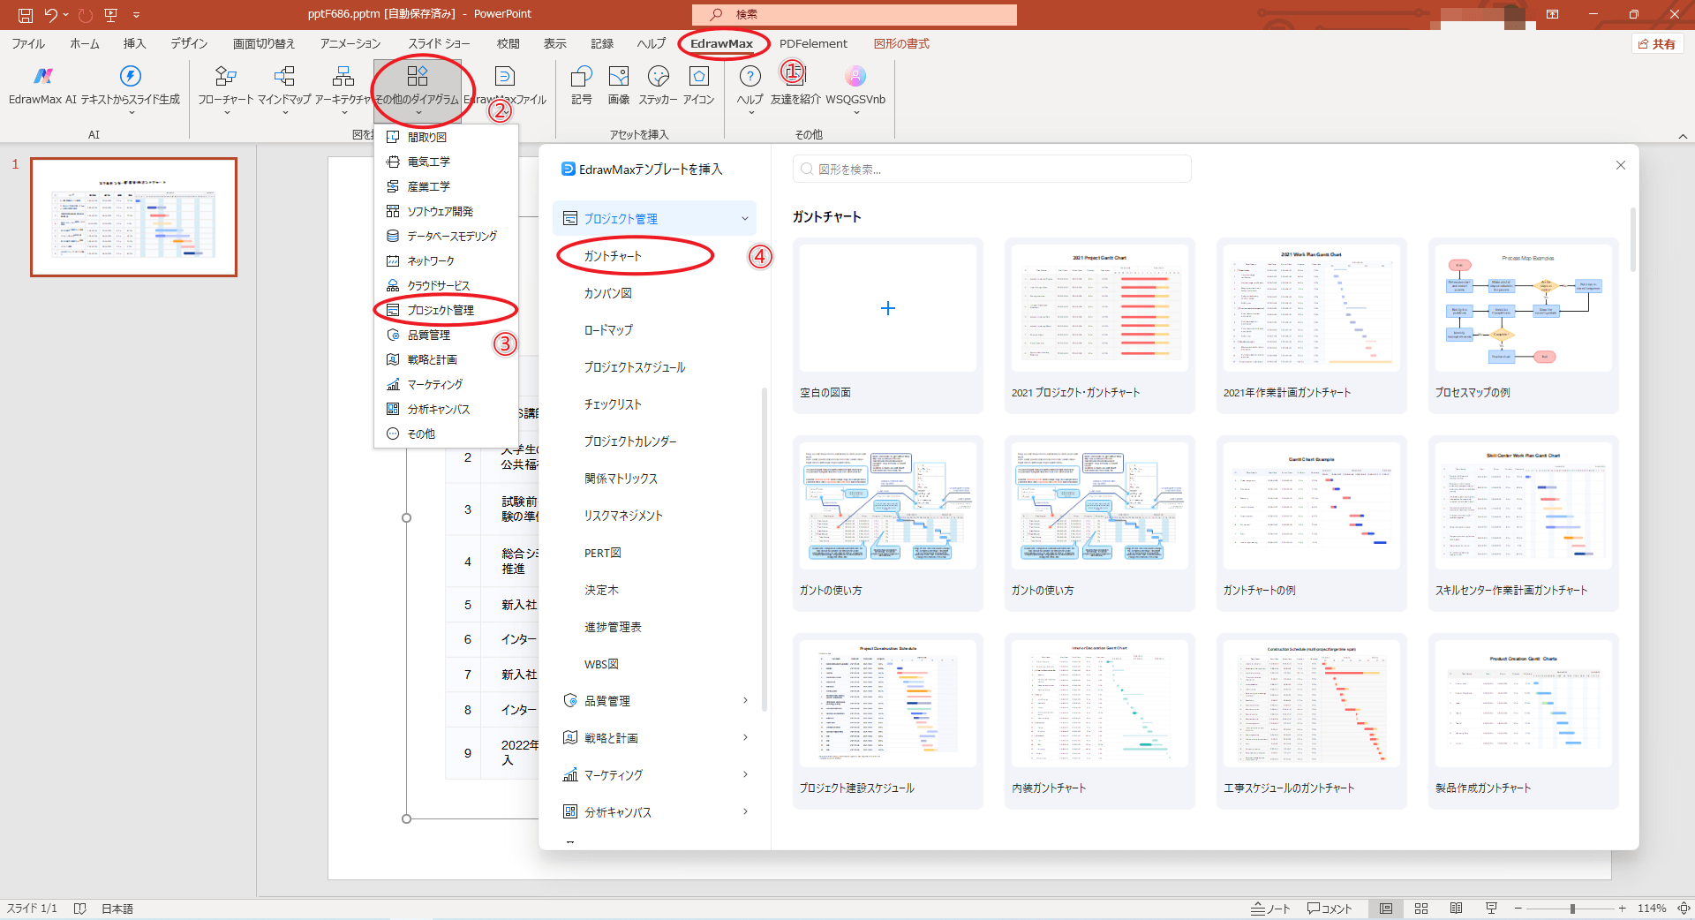Click the 友達を紹介 ribbon button

795,85
